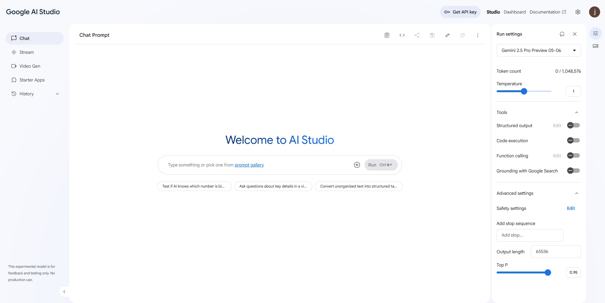605x303 pixels.
Task: Open system instructions clipboard icon
Action: click(x=387, y=35)
